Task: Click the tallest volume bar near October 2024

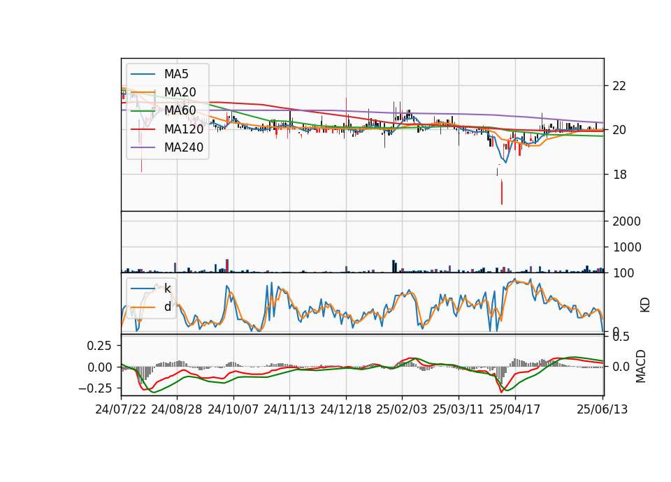Action: [x=227, y=265]
